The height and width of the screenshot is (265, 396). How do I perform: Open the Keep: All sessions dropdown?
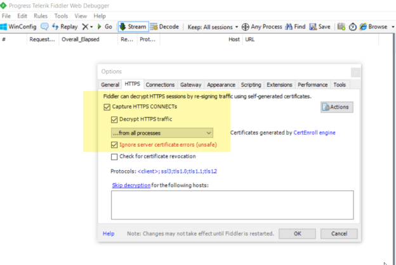(x=213, y=27)
